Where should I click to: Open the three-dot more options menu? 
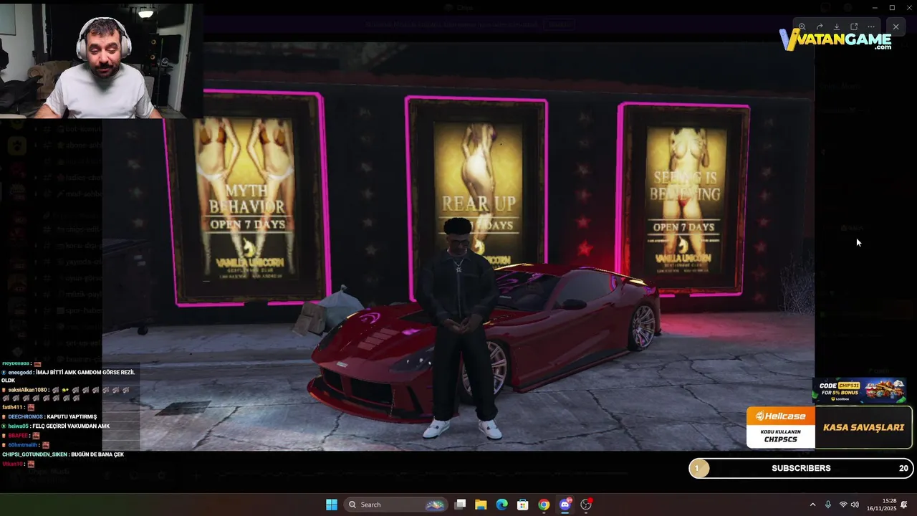[871, 27]
